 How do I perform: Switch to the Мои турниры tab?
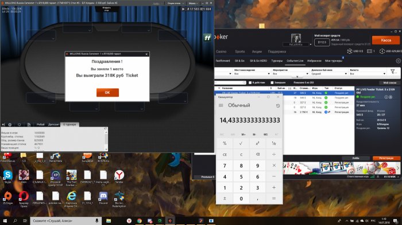333,61
